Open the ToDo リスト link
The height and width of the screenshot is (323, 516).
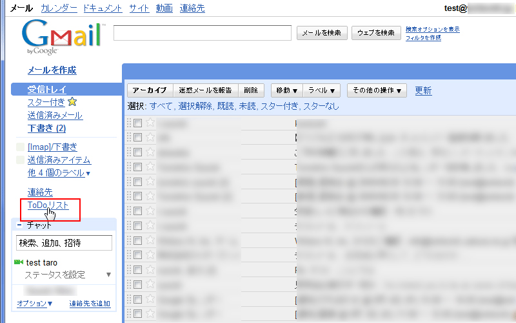click(x=48, y=205)
